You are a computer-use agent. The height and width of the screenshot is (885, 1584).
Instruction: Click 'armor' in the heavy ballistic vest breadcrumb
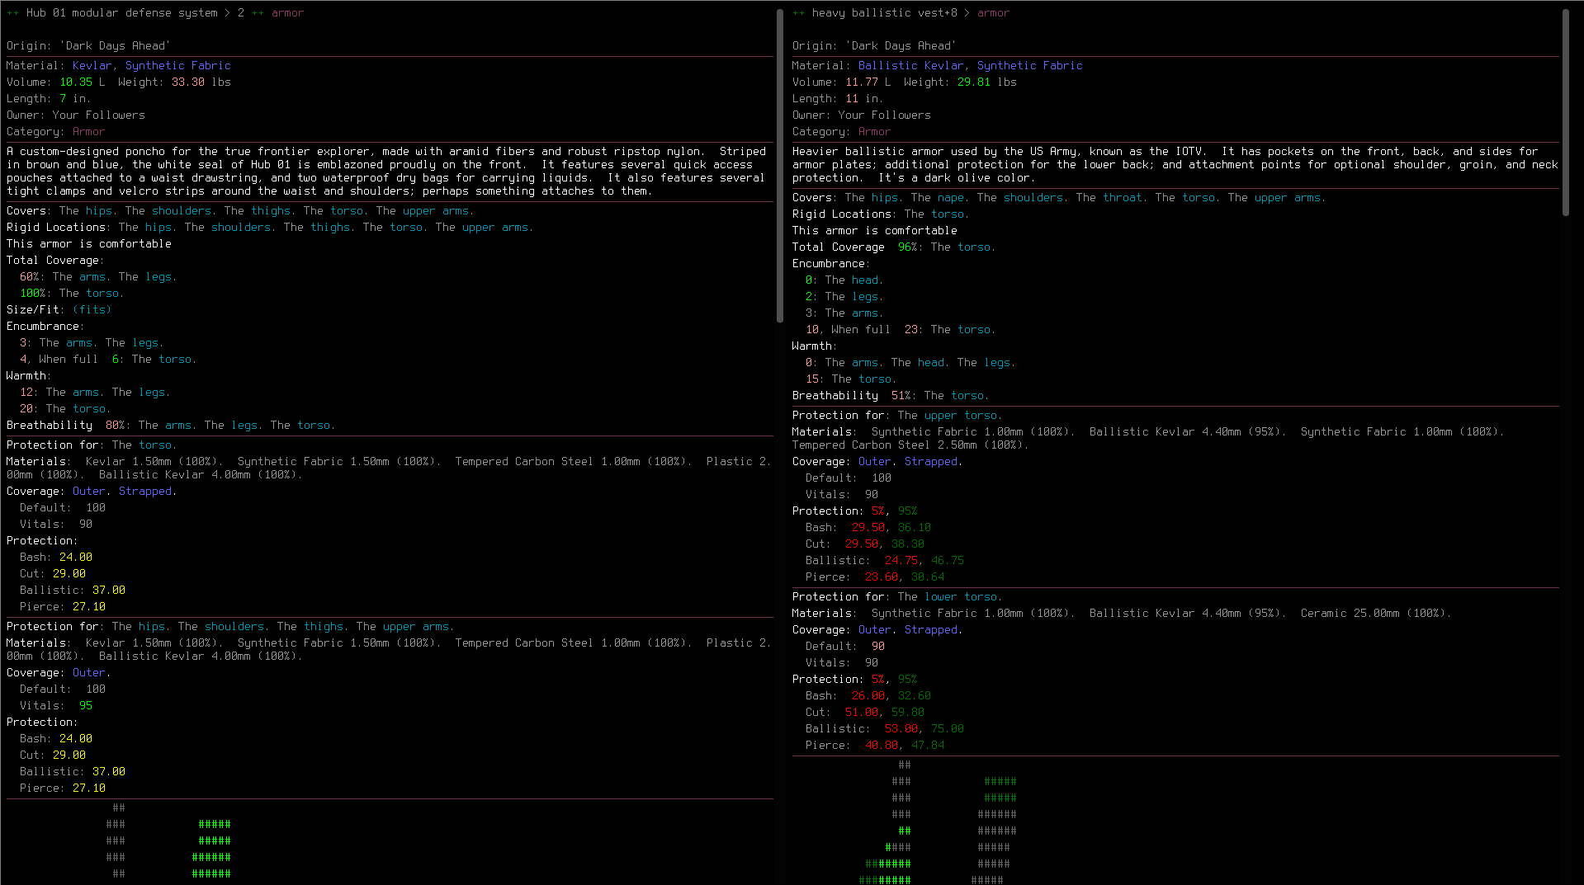(x=993, y=13)
